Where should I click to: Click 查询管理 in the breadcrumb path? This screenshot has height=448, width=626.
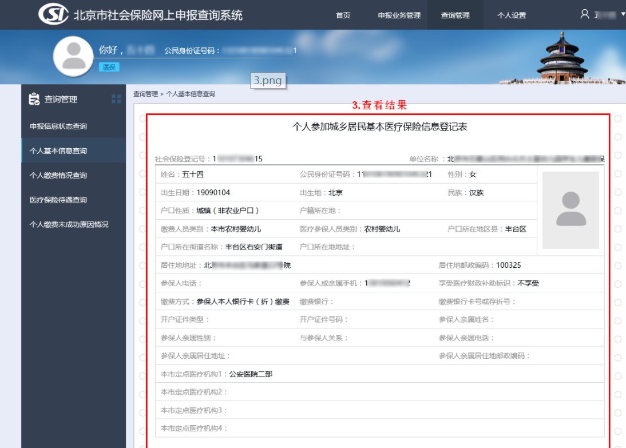coord(145,93)
